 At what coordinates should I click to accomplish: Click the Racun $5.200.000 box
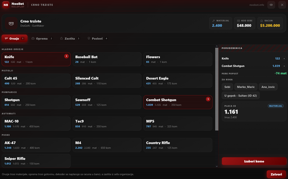[x=270, y=23]
